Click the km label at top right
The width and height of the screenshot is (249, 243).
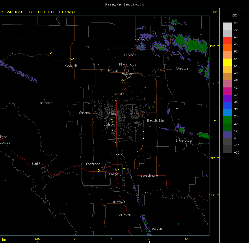215,12
